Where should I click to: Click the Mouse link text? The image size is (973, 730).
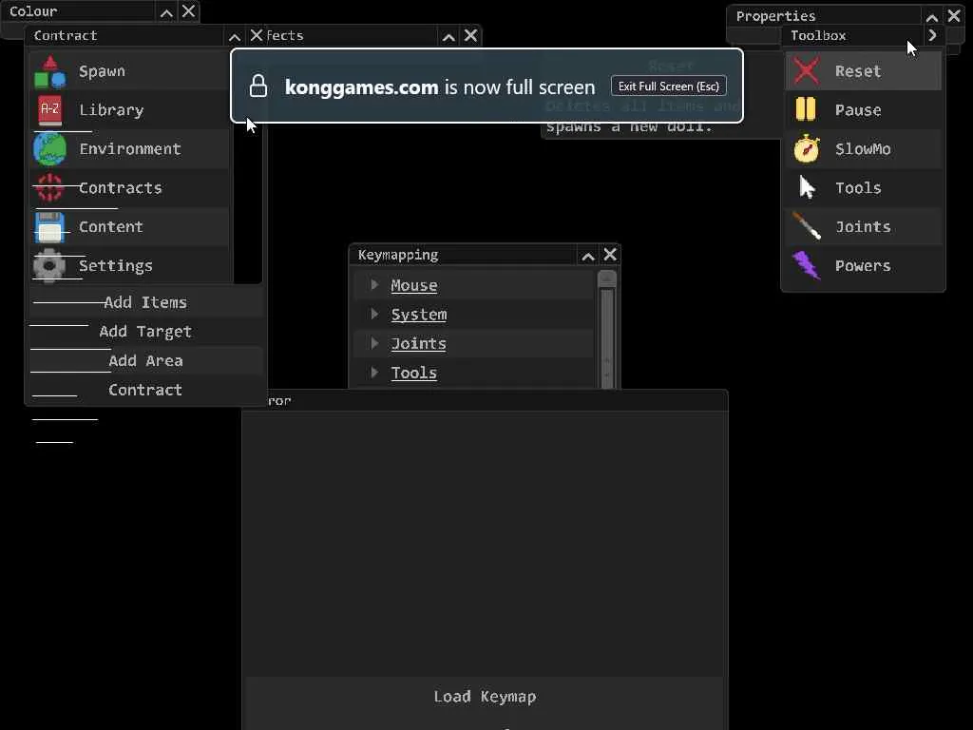(x=414, y=285)
